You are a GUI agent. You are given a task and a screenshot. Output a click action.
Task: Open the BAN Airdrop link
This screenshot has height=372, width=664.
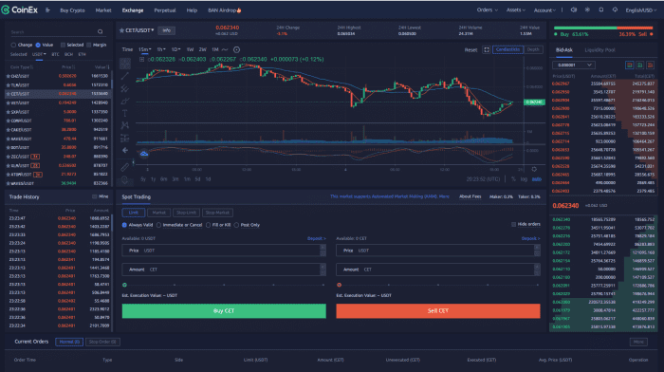[x=225, y=10]
